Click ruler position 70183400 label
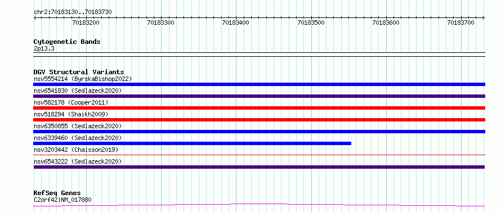The image size is (501, 212). pos(236,22)
